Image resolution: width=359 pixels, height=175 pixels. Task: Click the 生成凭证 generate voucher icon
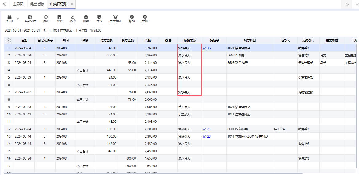pyautogui.click(x=115, y=17)
